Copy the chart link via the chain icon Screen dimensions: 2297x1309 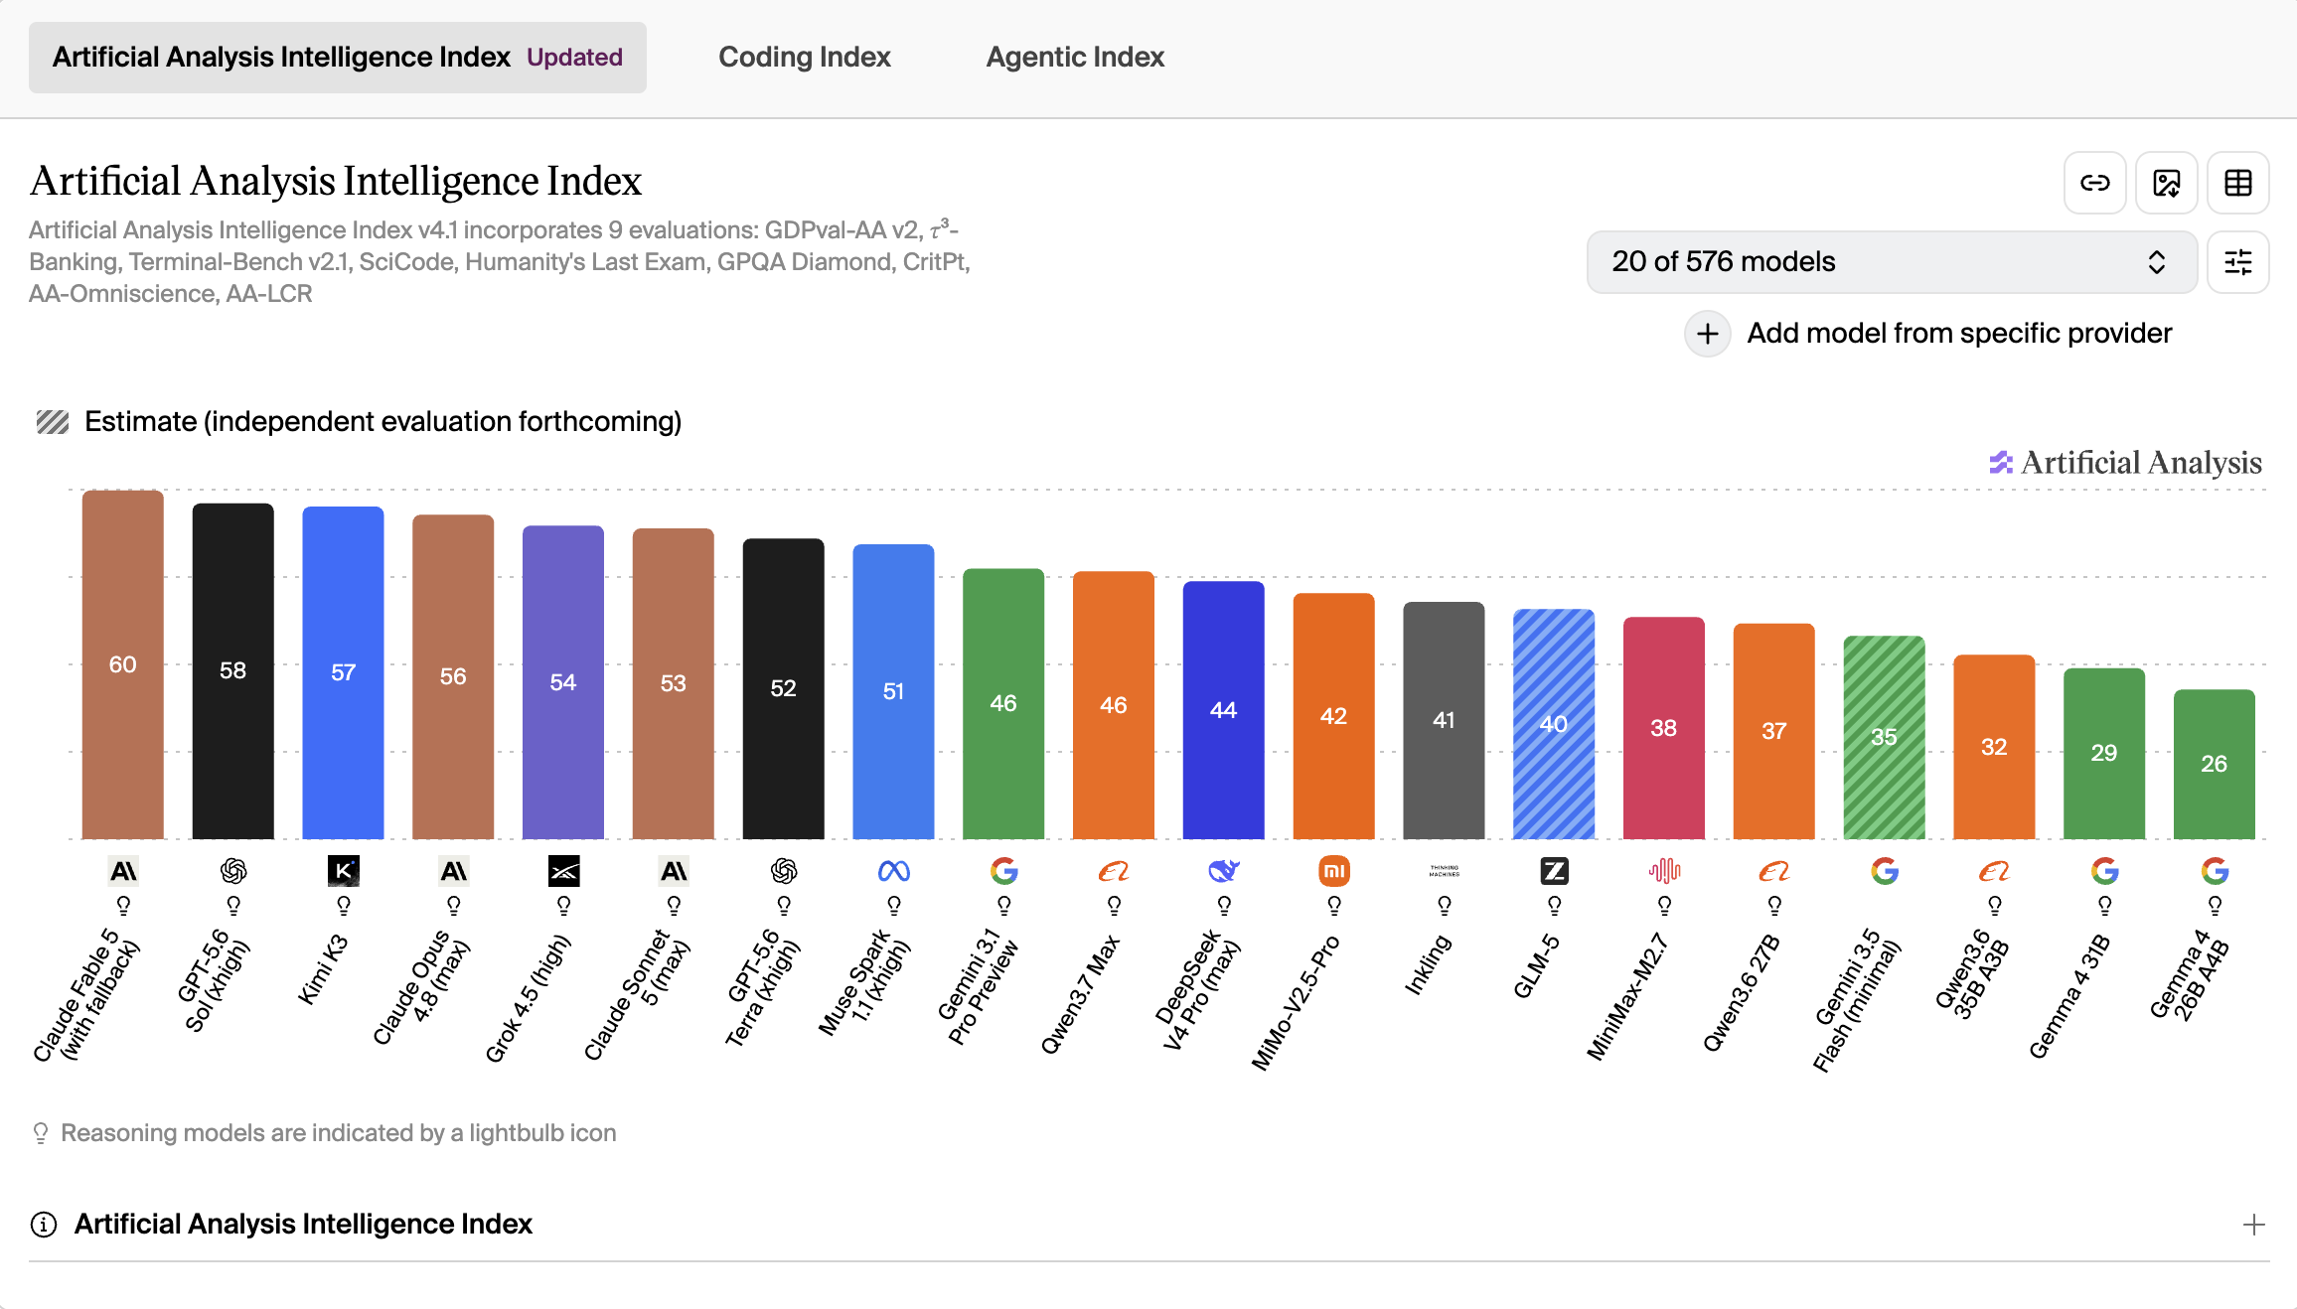(x=2094, y=183)
